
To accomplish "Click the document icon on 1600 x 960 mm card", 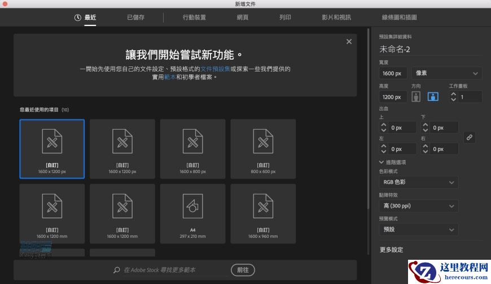I will (263, 206).
